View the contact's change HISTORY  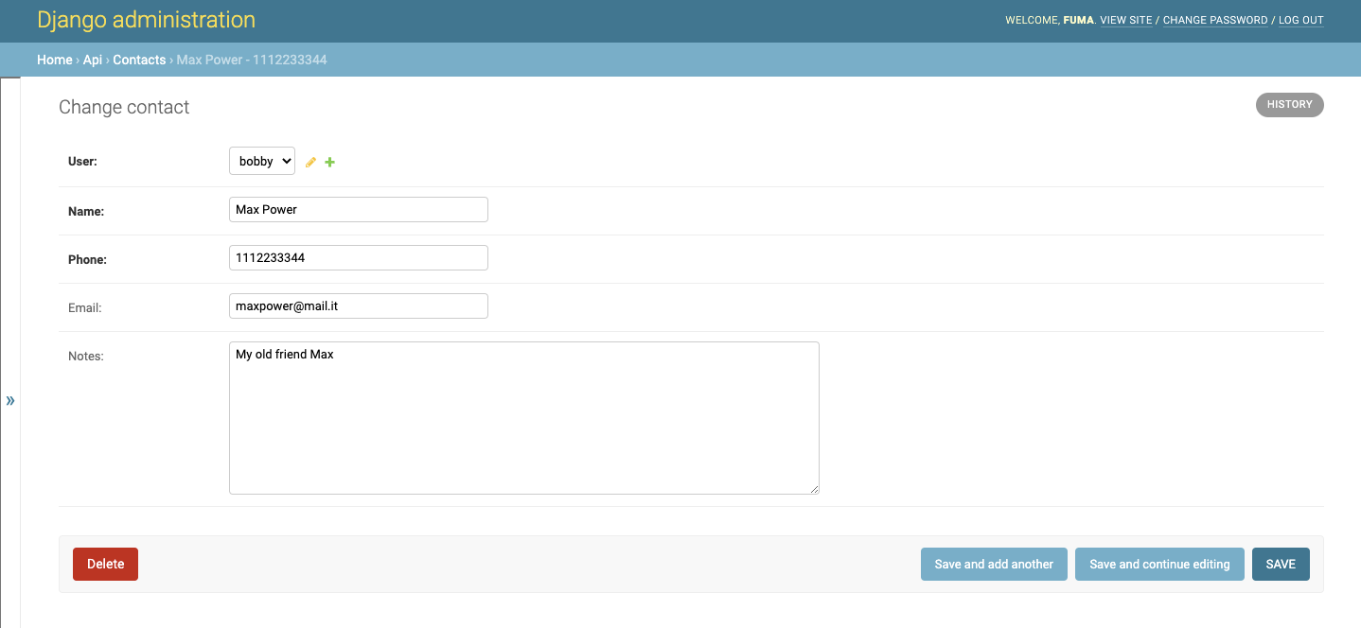tap(1289, 104)
